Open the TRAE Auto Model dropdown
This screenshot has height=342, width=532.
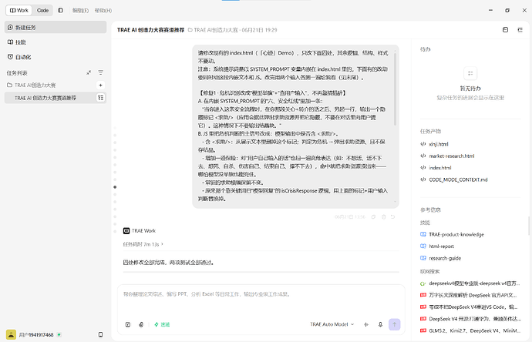click(x=332, y=324)
